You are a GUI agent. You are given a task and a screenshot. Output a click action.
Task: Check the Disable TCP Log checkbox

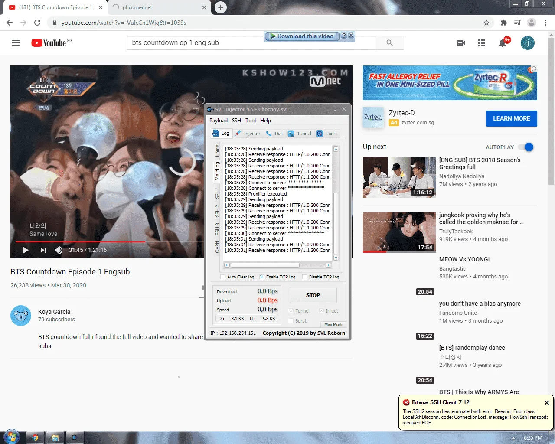(304, 277)
